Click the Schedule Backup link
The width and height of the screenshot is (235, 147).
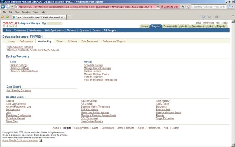tap(93, 65)
